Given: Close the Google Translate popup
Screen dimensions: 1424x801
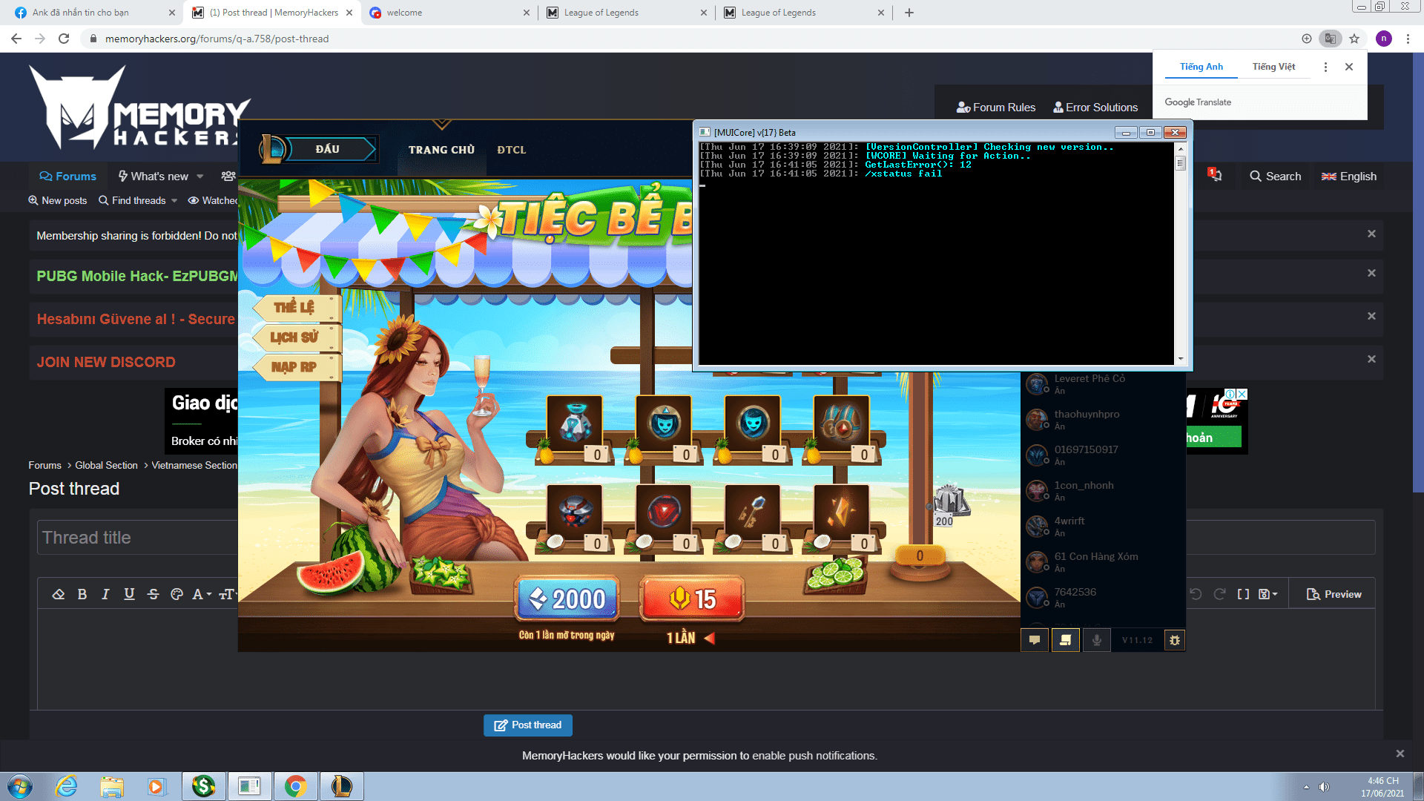Looking at the screenshot, I should (1349, 67).
